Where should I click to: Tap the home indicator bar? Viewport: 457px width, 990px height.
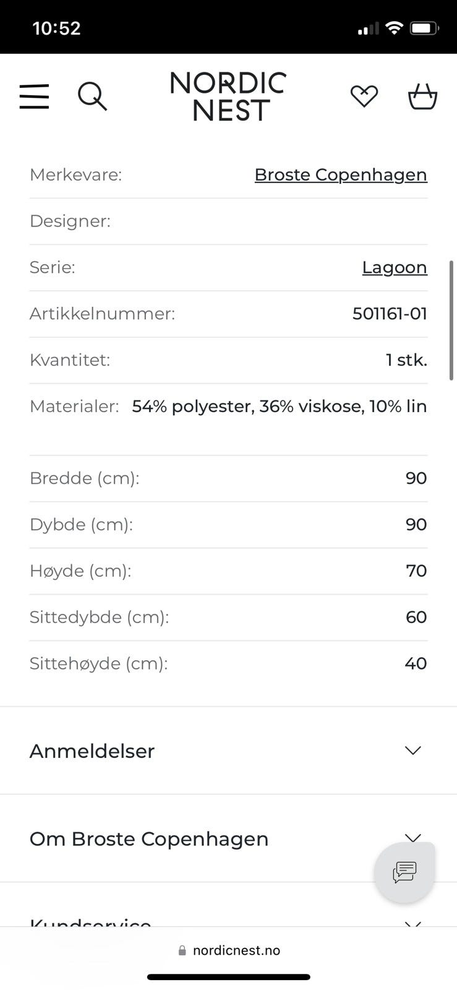[x=228, y=977]
